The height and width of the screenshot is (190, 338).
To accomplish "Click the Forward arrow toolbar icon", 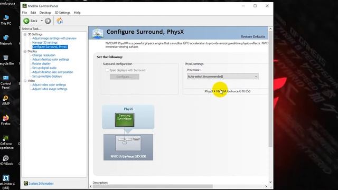I will point(48,21).
